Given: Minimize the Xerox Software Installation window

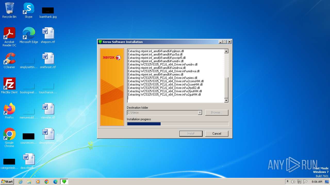Looking at the screenshot, I should point(220,42).
